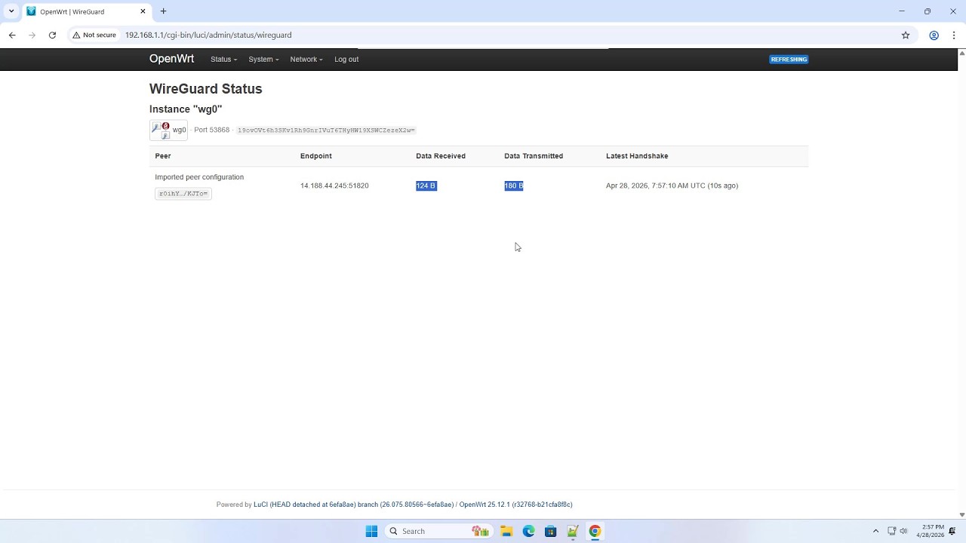Click Log out in the navbar

[x=346, y=59]
